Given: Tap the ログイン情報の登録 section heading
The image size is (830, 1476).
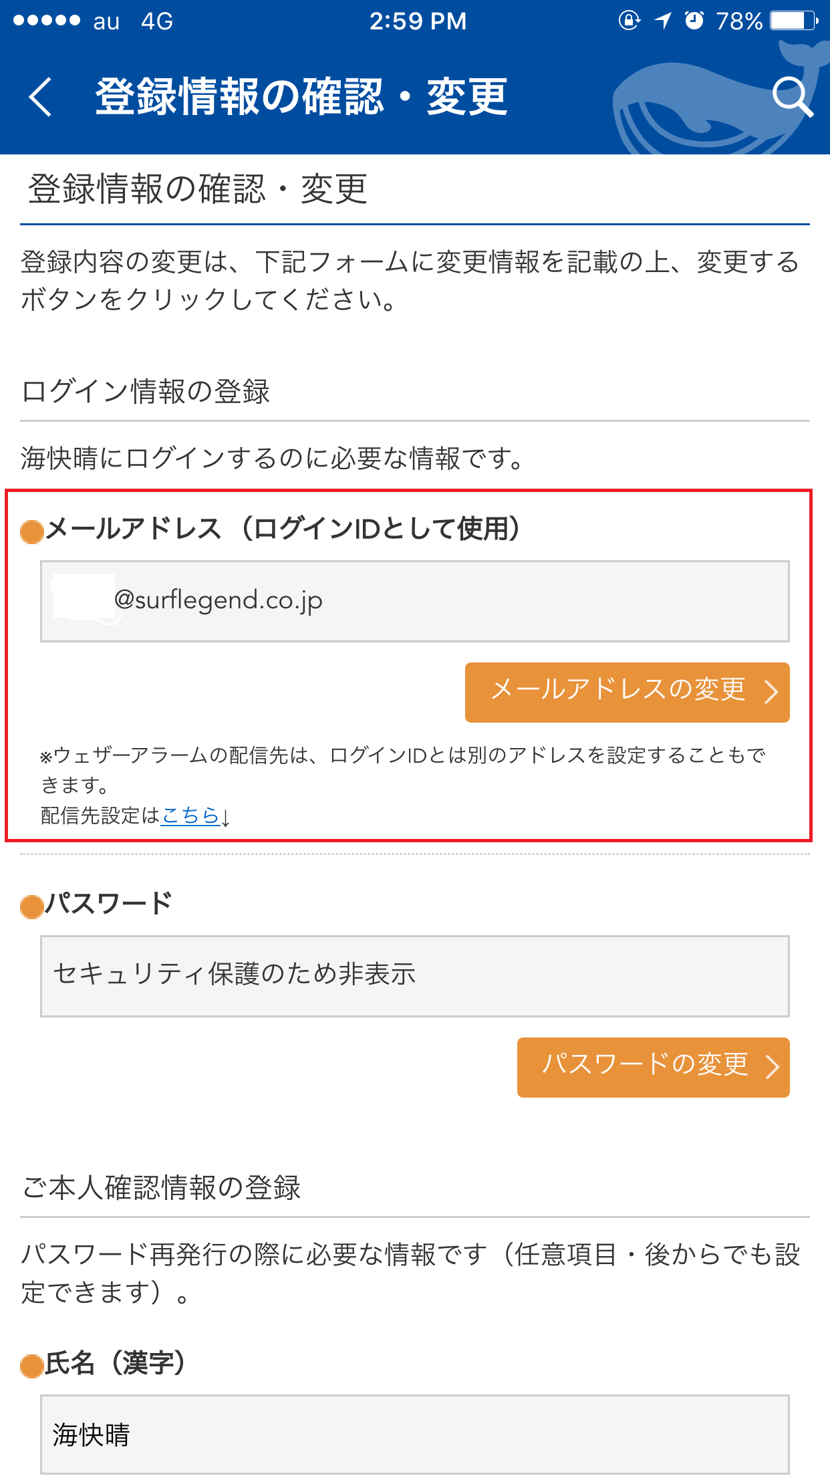Looking at the screenshot, I should [x=146, y=392].
